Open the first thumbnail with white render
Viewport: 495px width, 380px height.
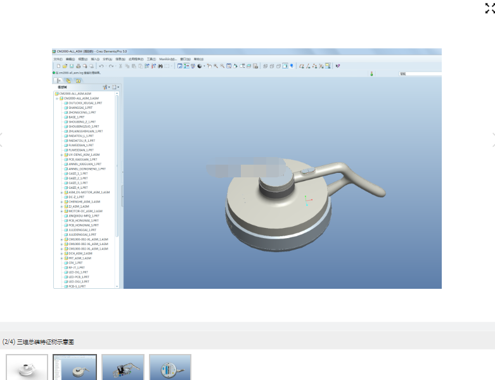click(x=27, y=367)
